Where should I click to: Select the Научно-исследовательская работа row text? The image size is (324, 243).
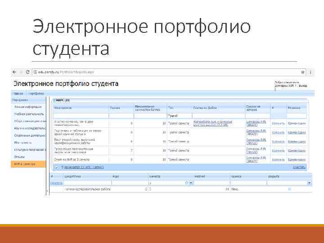pyautogui.click(x=87, y=189)
